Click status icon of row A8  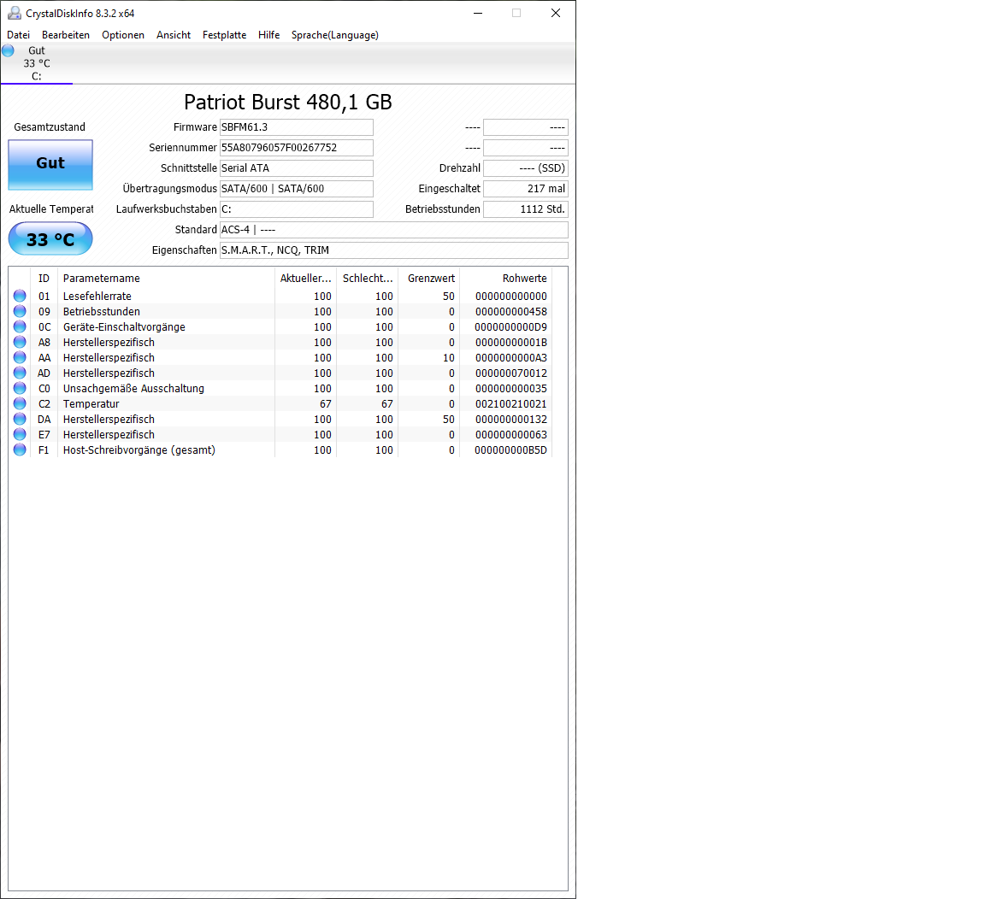click(21, 342)
